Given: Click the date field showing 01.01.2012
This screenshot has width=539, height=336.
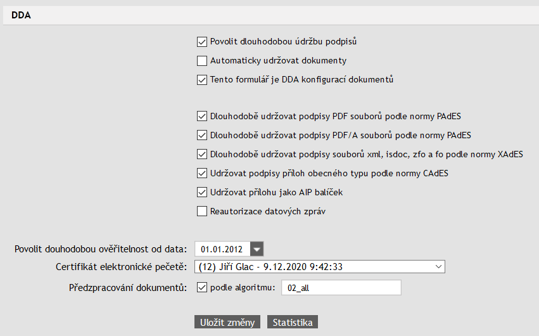Looking at the screenshot, I should (x=222, y=249).
